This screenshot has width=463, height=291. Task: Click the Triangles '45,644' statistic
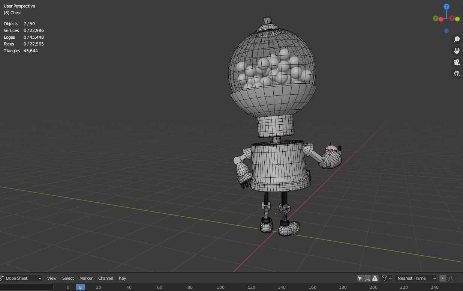pyautogui.click(x=31, y=51)
